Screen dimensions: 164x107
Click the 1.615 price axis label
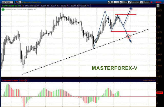click(x=159, y=38)
